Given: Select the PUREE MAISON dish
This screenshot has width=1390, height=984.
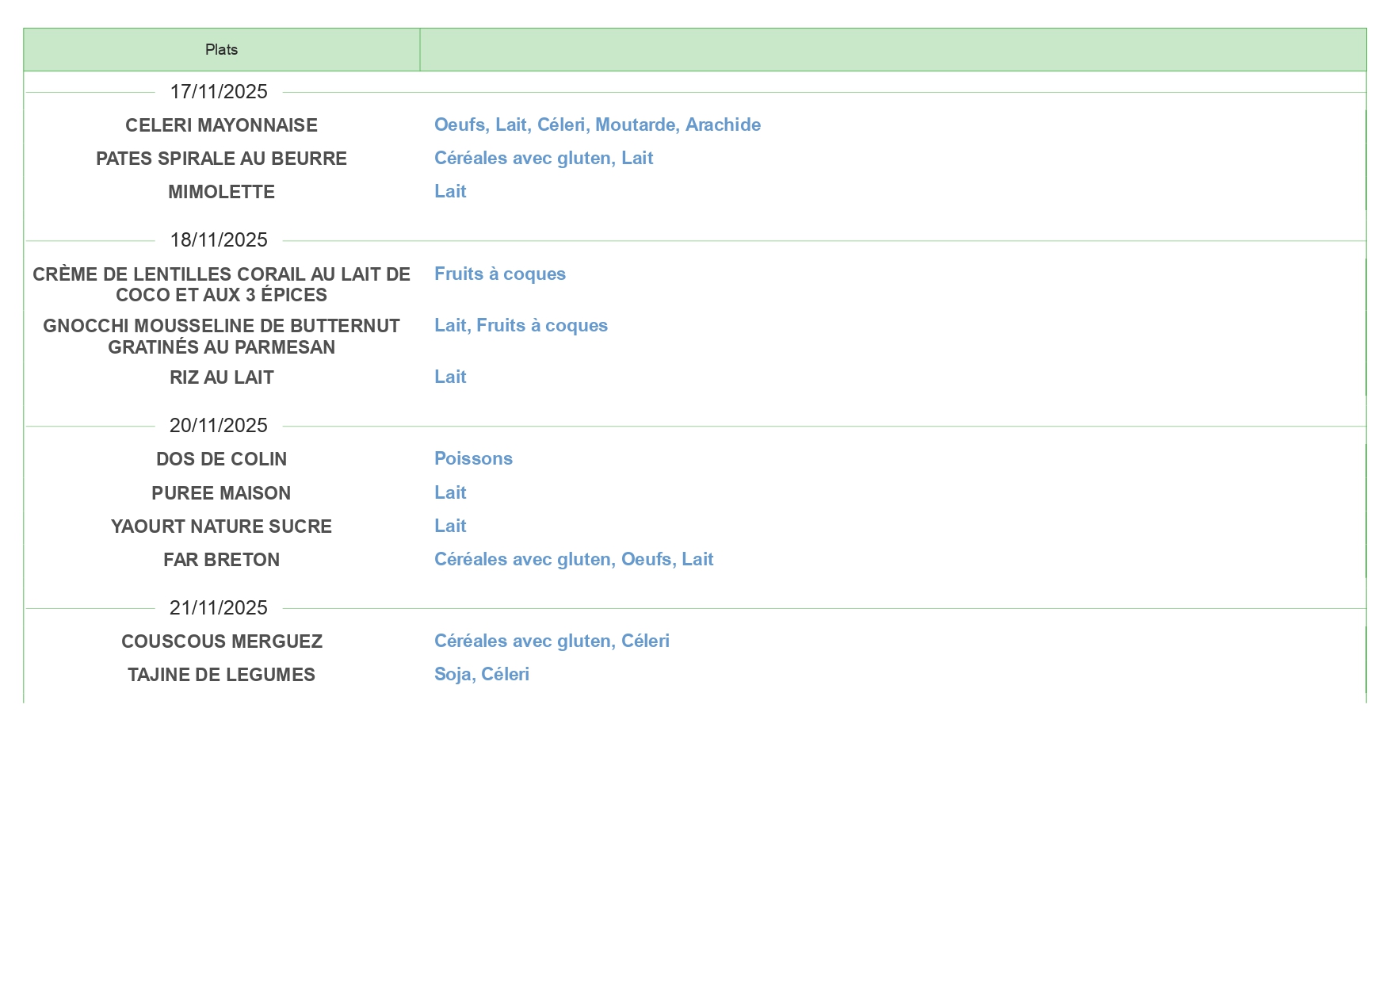Looking at the screenshot, I should point(221,493).
